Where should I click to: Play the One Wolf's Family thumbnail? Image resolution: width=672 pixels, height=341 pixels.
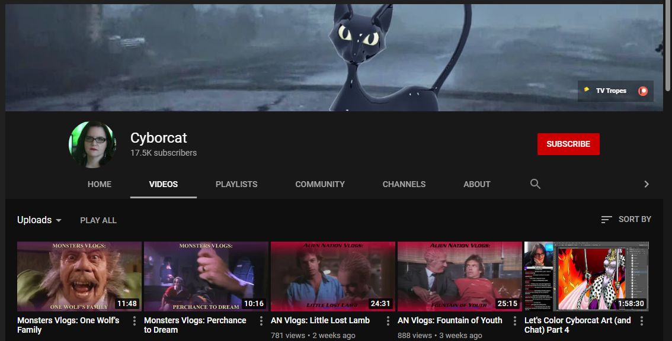pos(79,276)
